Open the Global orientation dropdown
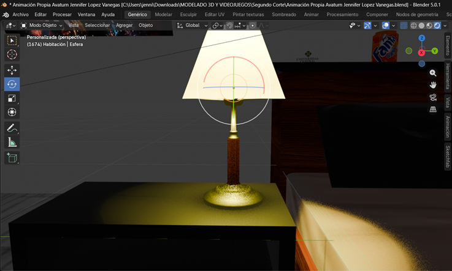This screenshot has width=452, height=271. tap(192, 25)
